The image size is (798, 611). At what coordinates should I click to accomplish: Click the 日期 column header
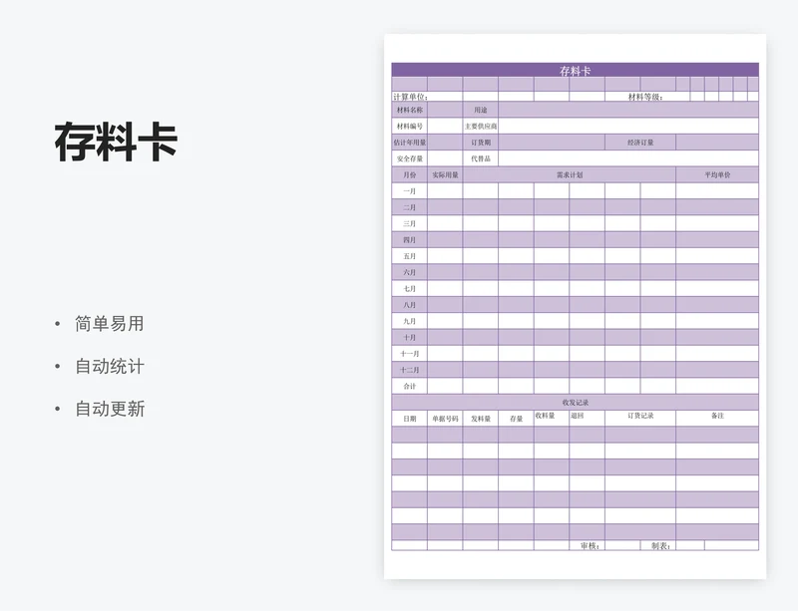[x=410, y=419]
